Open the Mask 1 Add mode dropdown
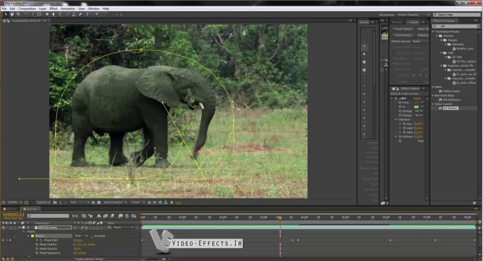483x261 pixels. pos(81,236)
